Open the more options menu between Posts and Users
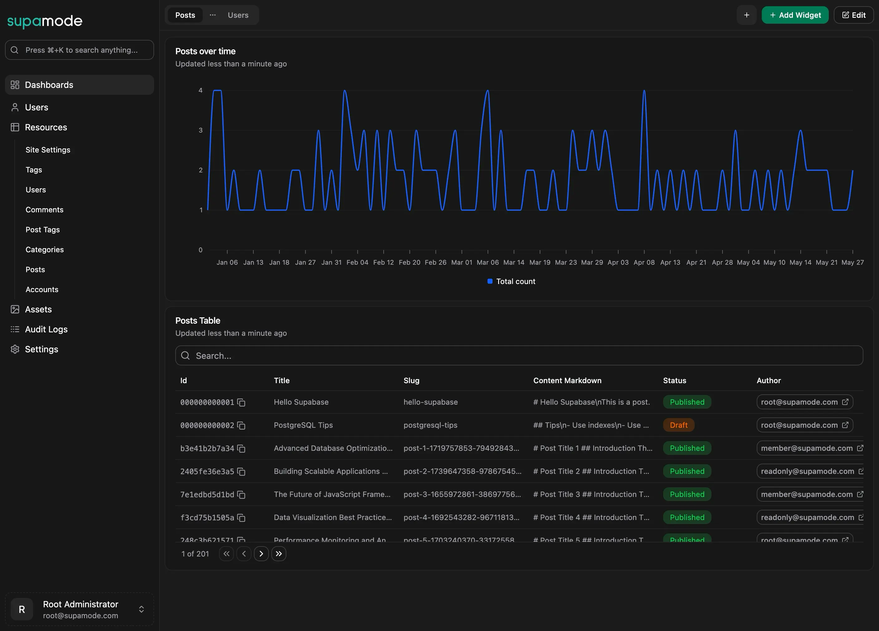 (212, 15)
